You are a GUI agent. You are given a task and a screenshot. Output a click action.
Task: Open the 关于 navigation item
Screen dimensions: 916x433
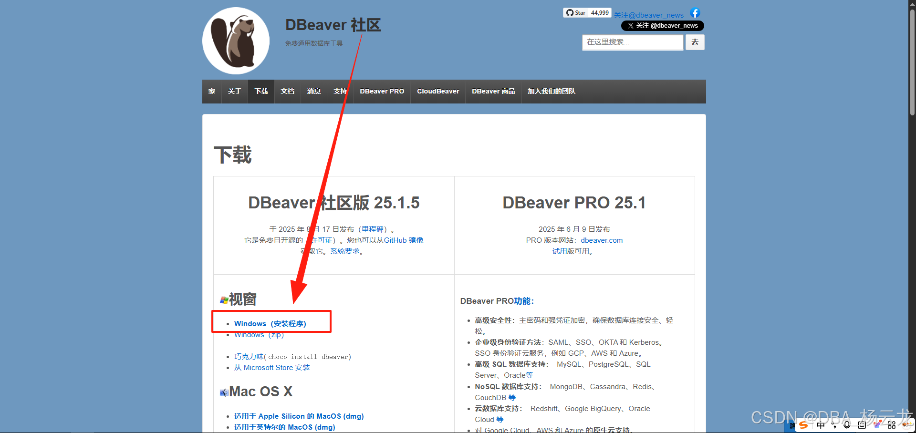pos(235,91)
